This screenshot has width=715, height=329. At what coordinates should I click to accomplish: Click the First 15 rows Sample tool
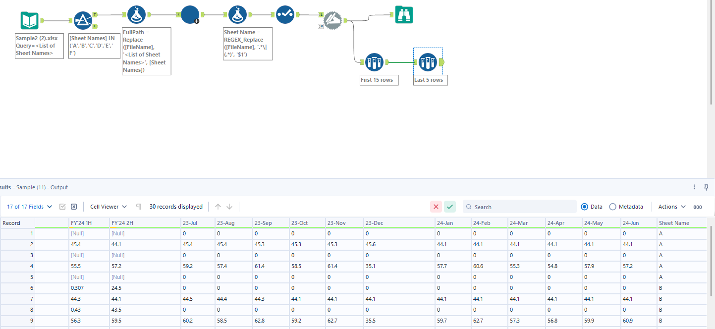point(375,62)
